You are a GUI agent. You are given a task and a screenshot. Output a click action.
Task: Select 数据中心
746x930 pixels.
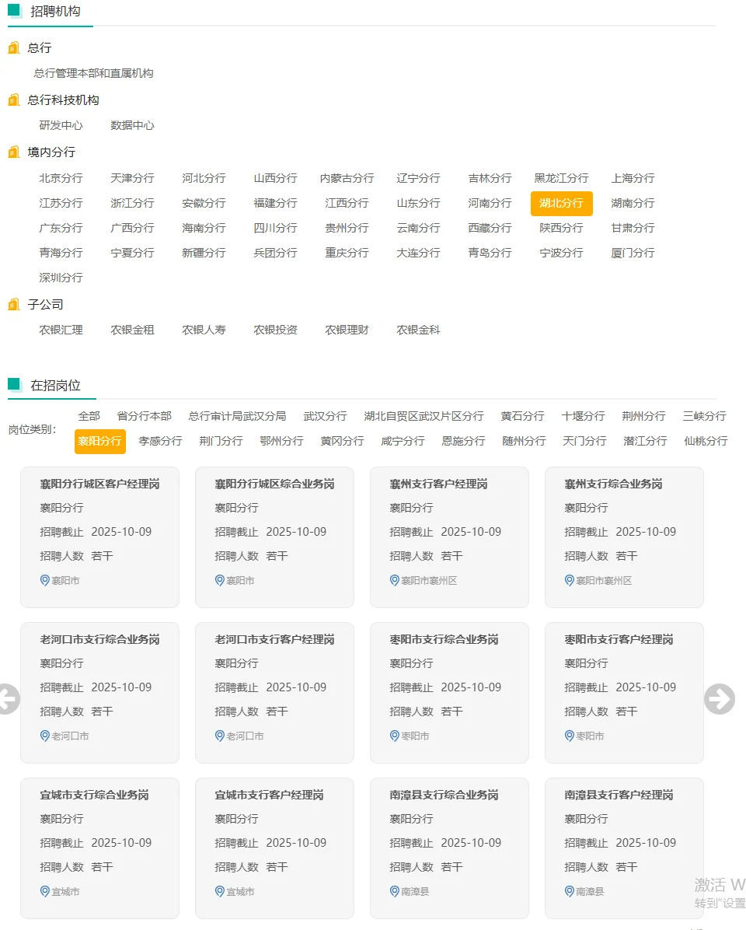click(x=132, y=126)
